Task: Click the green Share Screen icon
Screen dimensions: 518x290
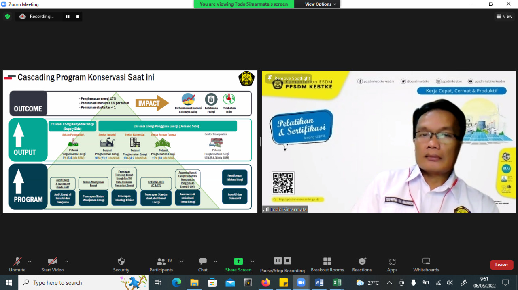Action: 238,261
